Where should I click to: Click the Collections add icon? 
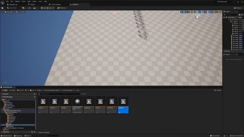pyautogui.click(x=32, y=132)
